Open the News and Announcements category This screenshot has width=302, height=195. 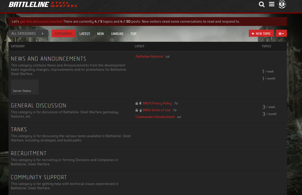point(48,59)
